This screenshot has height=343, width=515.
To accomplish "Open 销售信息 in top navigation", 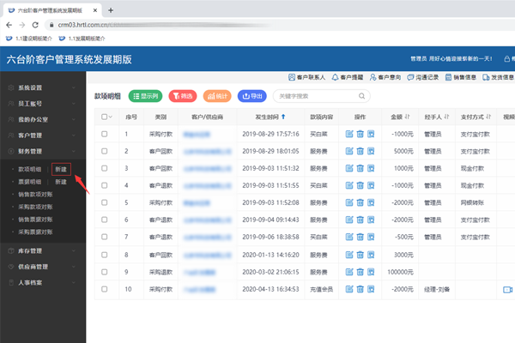I will [461, 77].
